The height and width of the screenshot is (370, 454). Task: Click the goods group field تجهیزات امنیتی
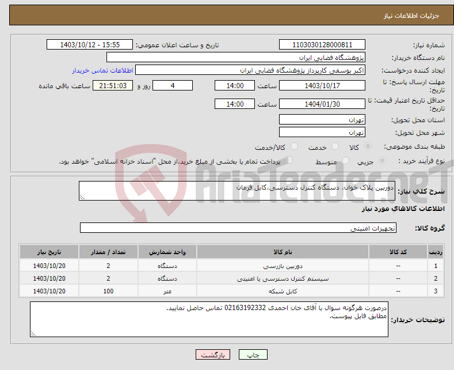[238, 228]
